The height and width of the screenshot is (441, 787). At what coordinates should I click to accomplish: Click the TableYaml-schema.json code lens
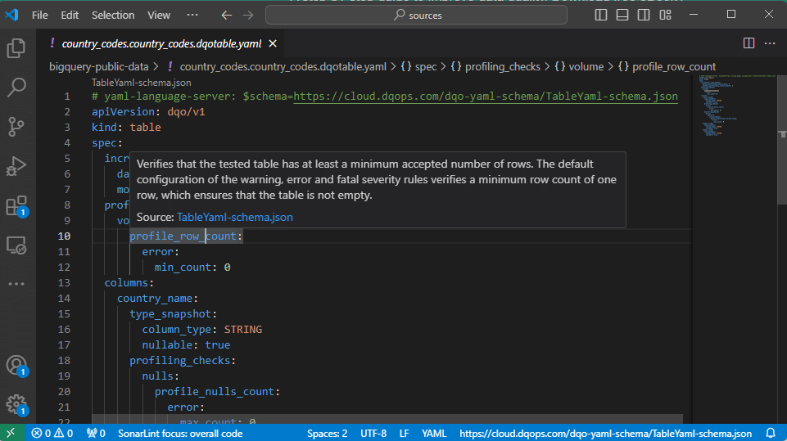point(141,83)
